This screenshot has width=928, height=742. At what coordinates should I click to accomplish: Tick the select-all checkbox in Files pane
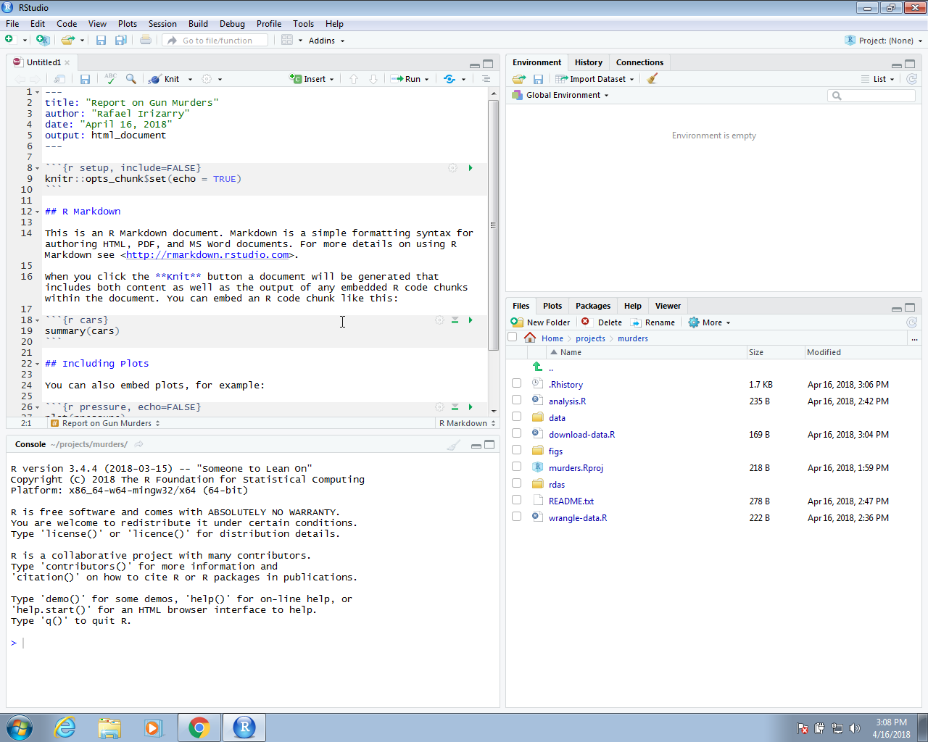point(513,337)
